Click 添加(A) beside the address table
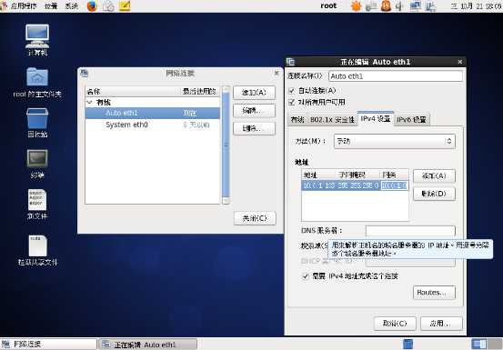Viewport: 503px width, 350px height. (434, 176)
